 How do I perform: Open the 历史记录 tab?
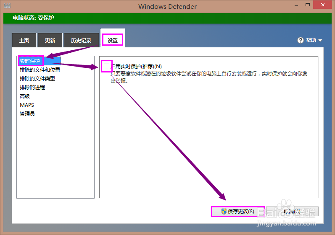pos(82,40)
